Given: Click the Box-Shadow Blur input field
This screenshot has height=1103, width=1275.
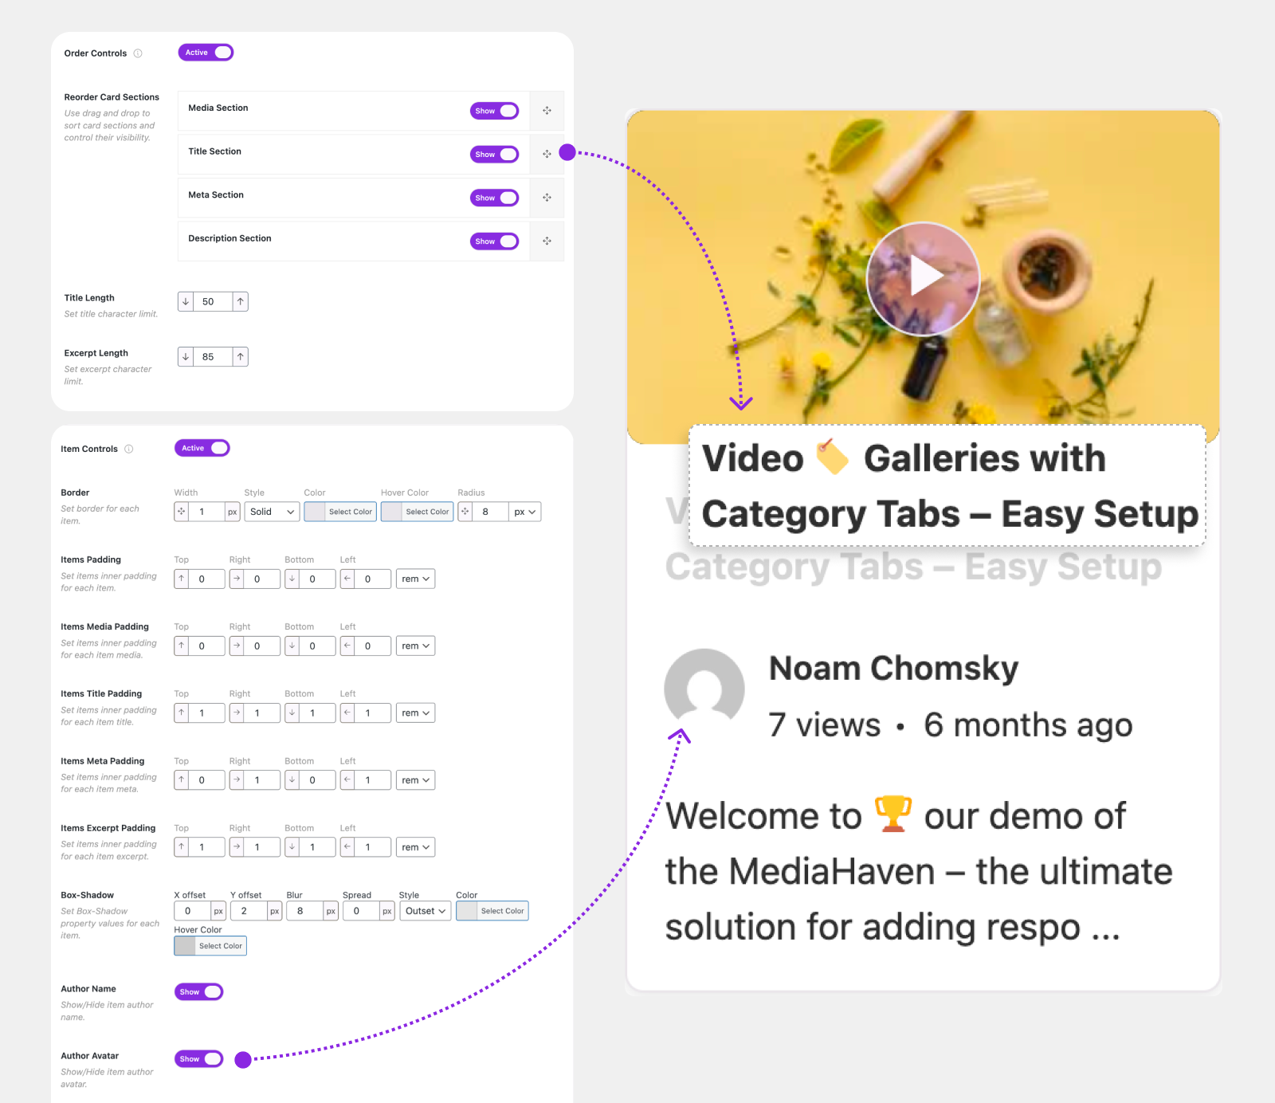Looking at the screenshot, I should 305,911.
